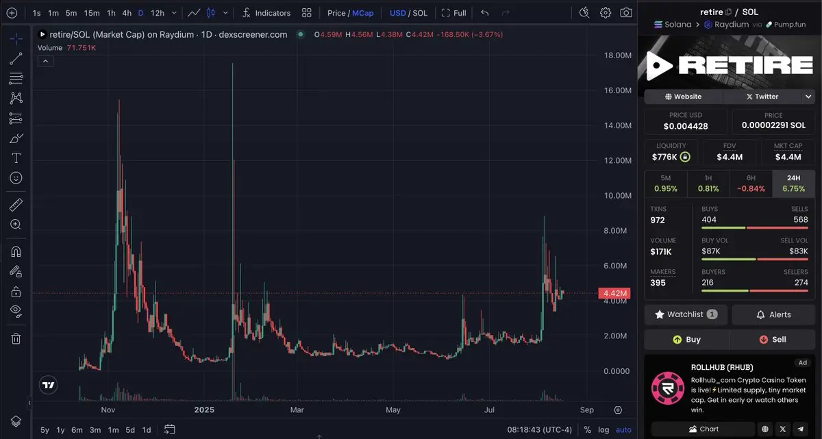
Task: Toggle magnet mode for drawings
Action: point(16,251)
